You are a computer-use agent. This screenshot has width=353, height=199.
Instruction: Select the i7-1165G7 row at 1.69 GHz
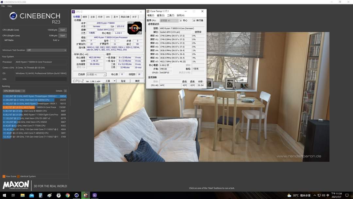[34, 136]
